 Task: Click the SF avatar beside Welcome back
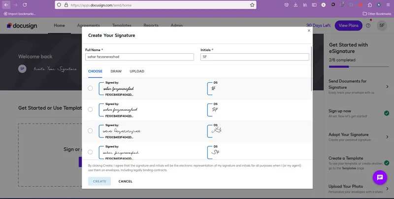point(22,68)
